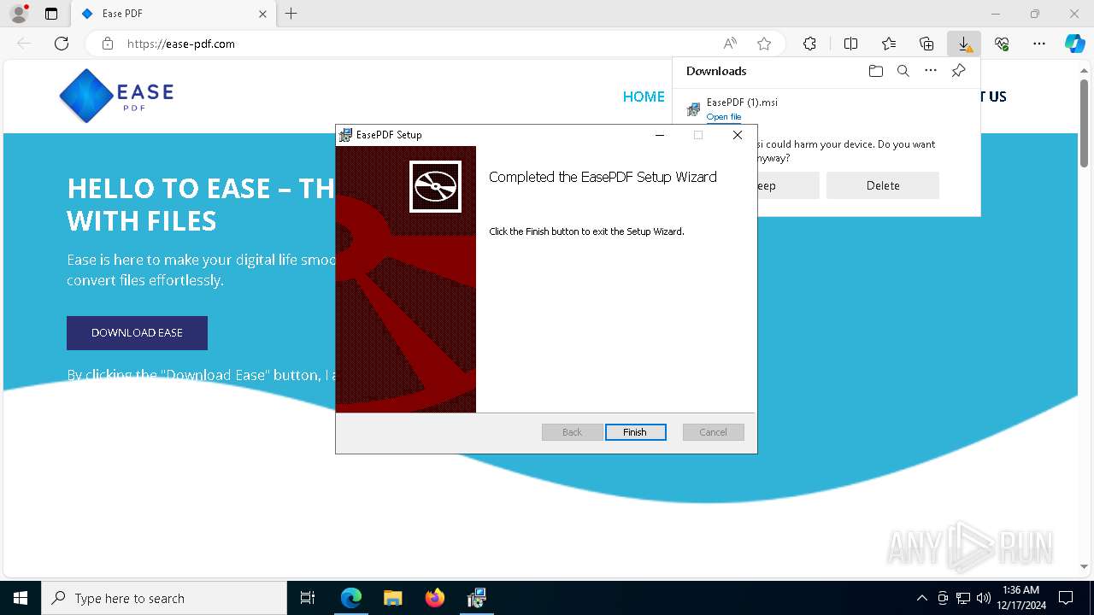Open File Explorer from taskbar
Screen dimensions: 1094x615
[393, 598]
